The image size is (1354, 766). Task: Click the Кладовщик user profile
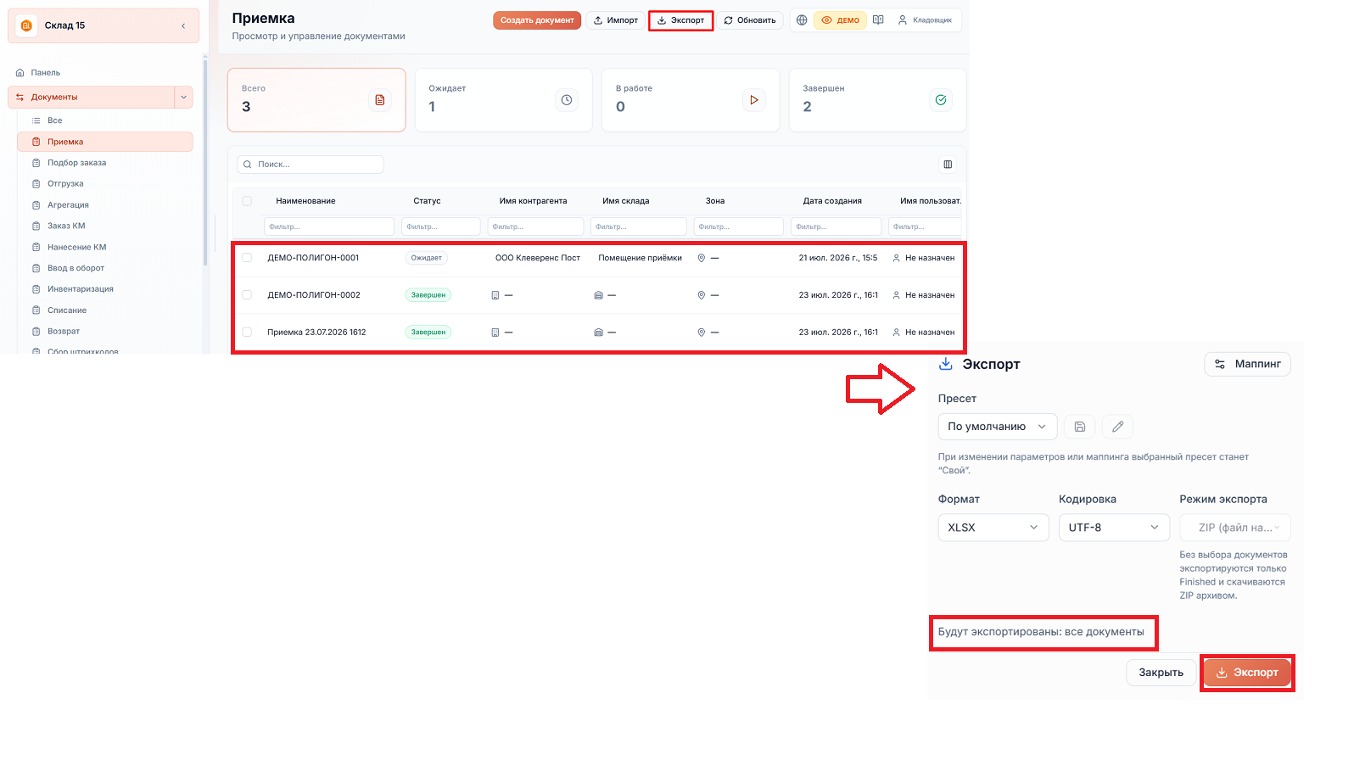pos(925,20)
